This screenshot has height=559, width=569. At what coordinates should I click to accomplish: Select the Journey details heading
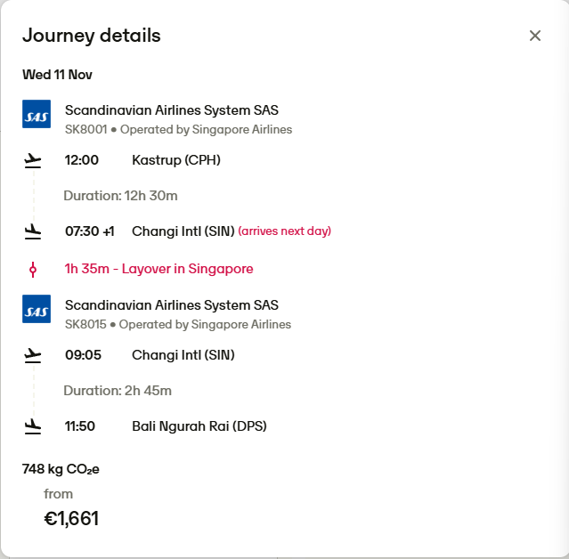click(92, 36)
